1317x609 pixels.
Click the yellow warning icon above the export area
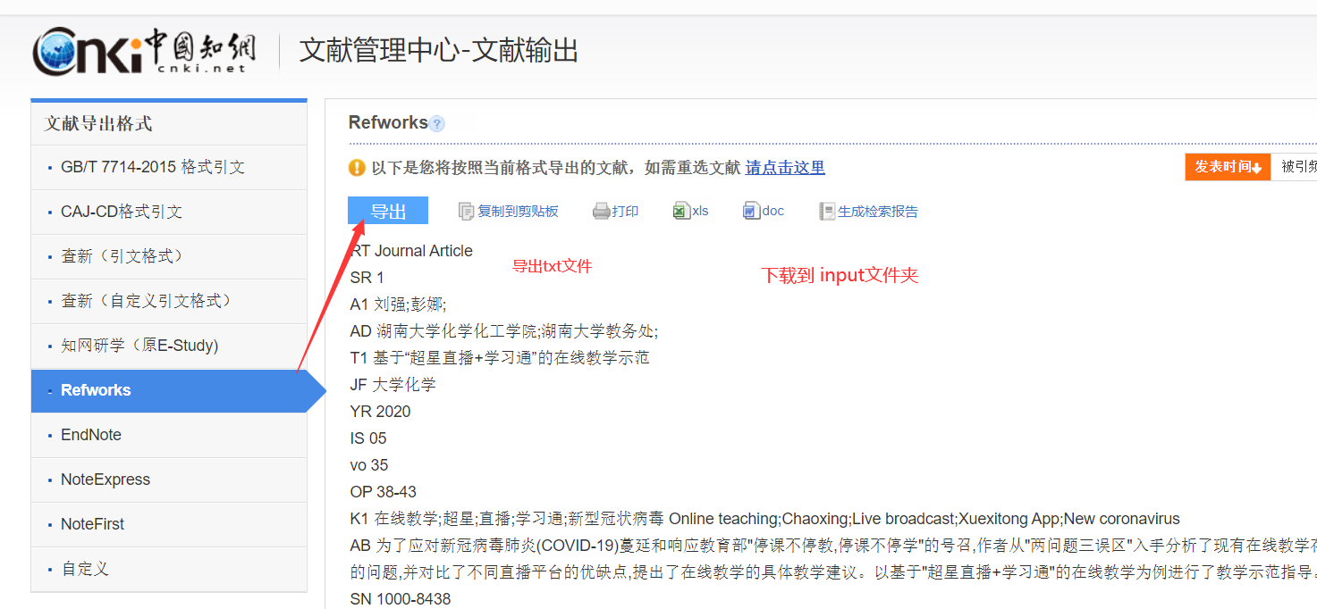click(355, 167)
